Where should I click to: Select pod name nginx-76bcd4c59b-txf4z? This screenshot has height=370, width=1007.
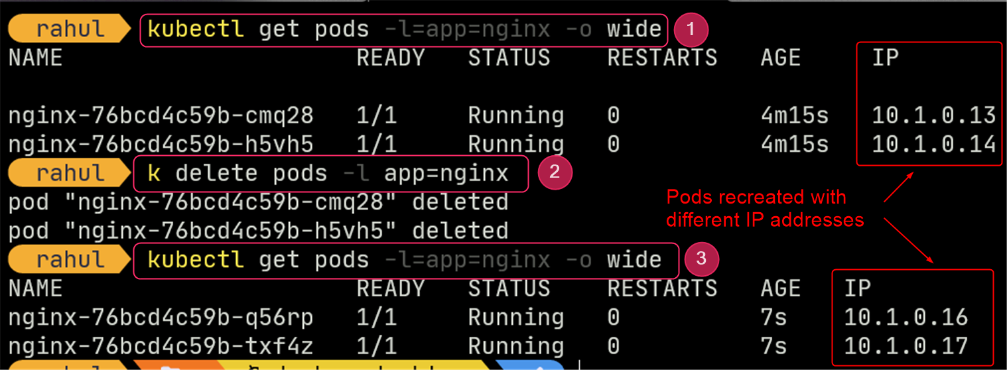[161, 346]
